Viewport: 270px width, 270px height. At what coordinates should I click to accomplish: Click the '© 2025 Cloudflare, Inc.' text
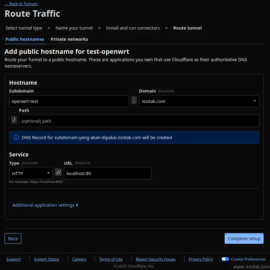(x=134, y=266)
